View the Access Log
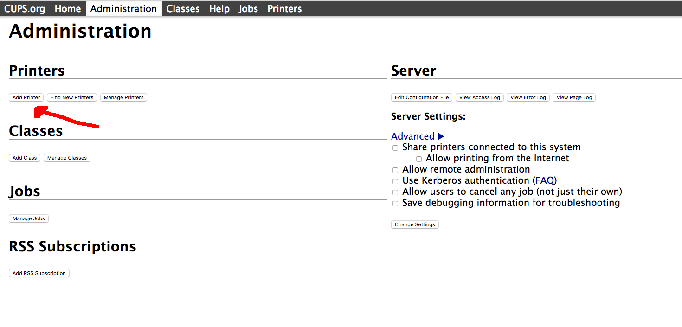 pyautogui.click(x=479, y=97)
